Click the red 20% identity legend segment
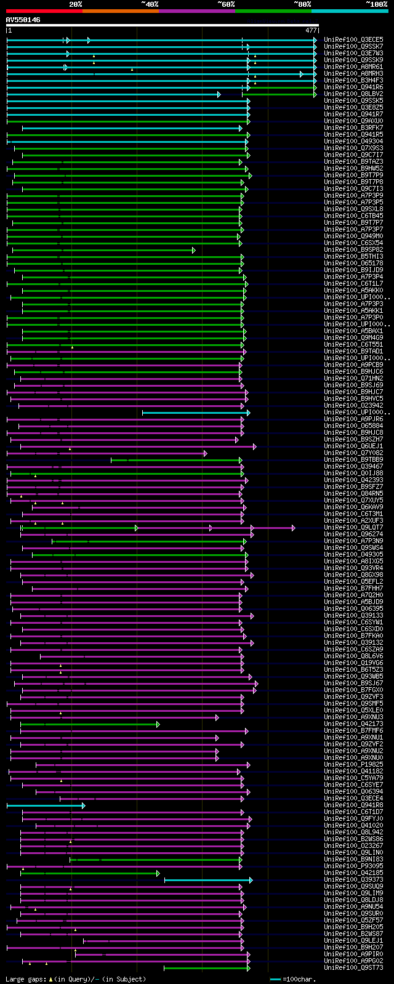This screenshot has height=984, width=394. tap(44, 11)
